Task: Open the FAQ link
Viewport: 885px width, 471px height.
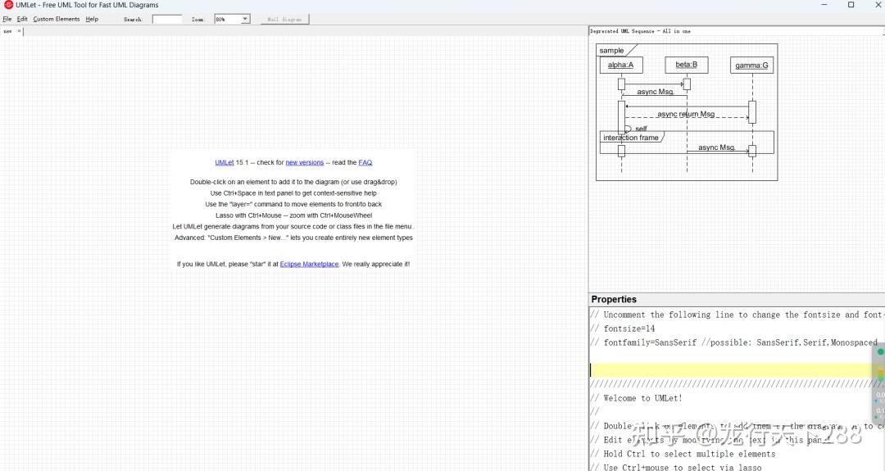Action: pos(365,162)
